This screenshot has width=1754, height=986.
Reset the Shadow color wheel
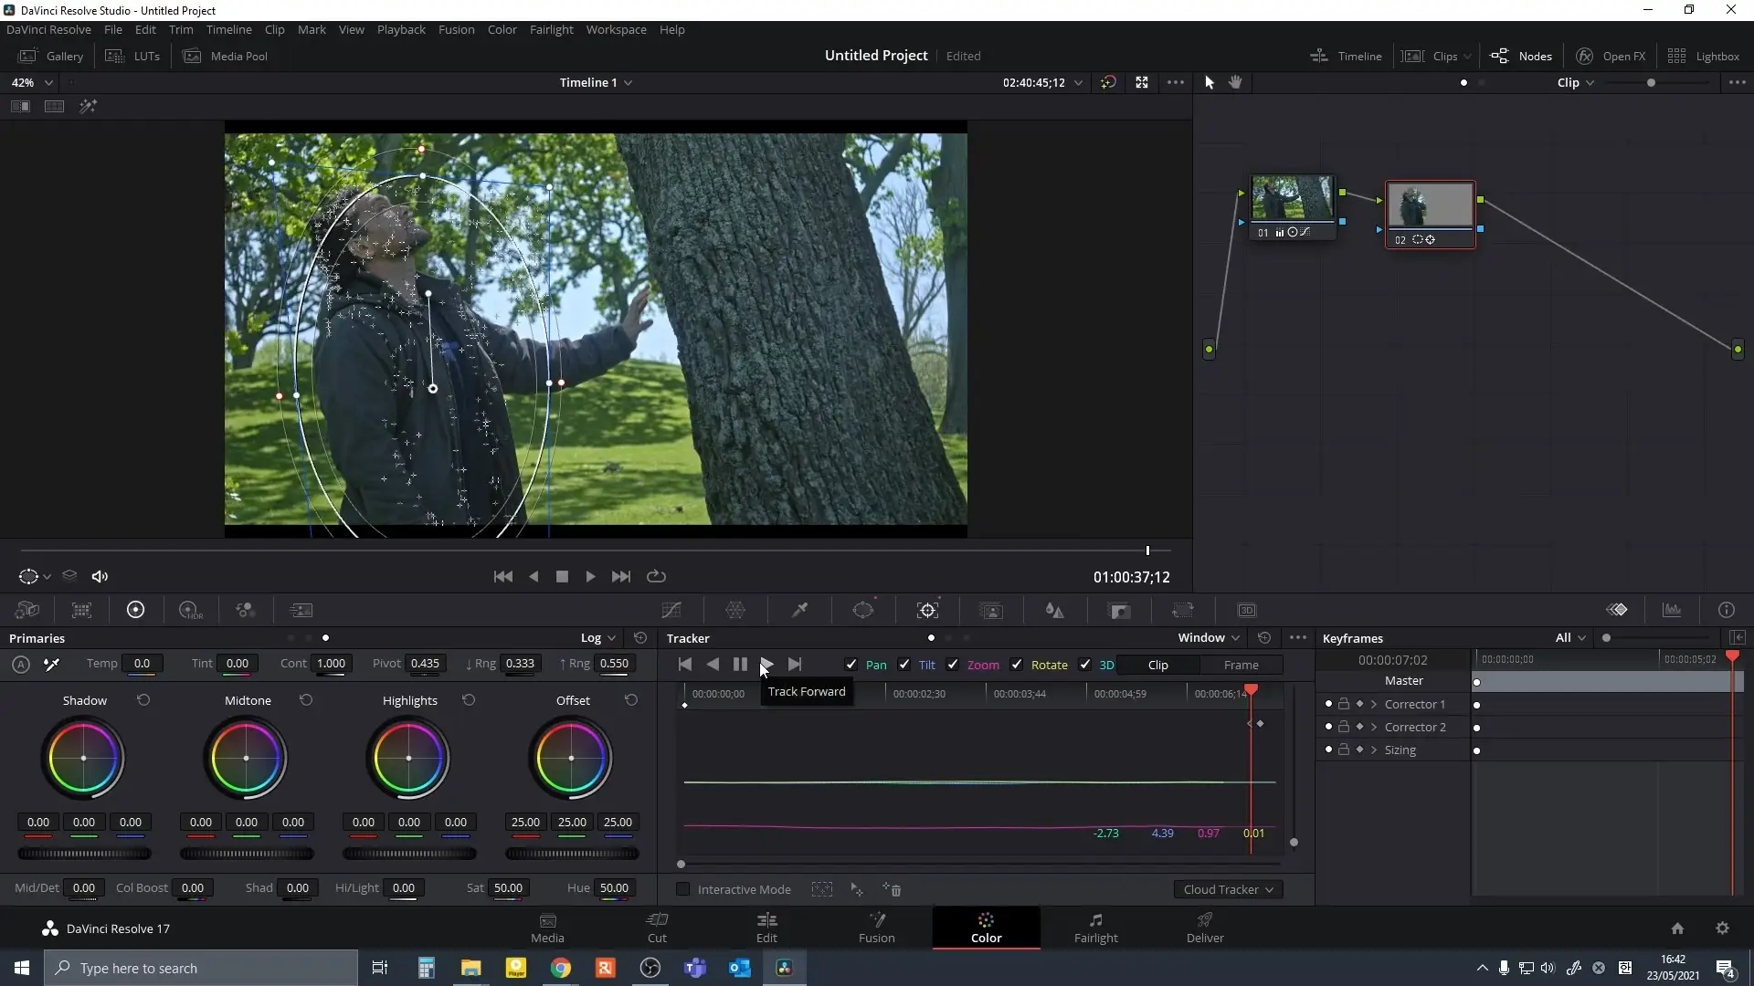point(143,700)
